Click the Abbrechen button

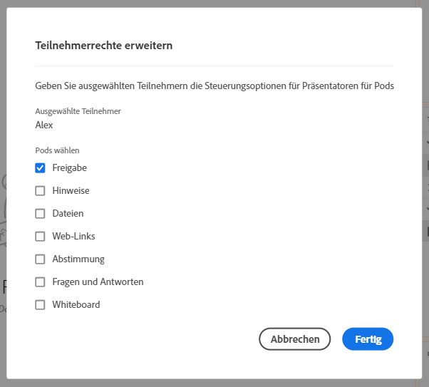tap(294, 339)
